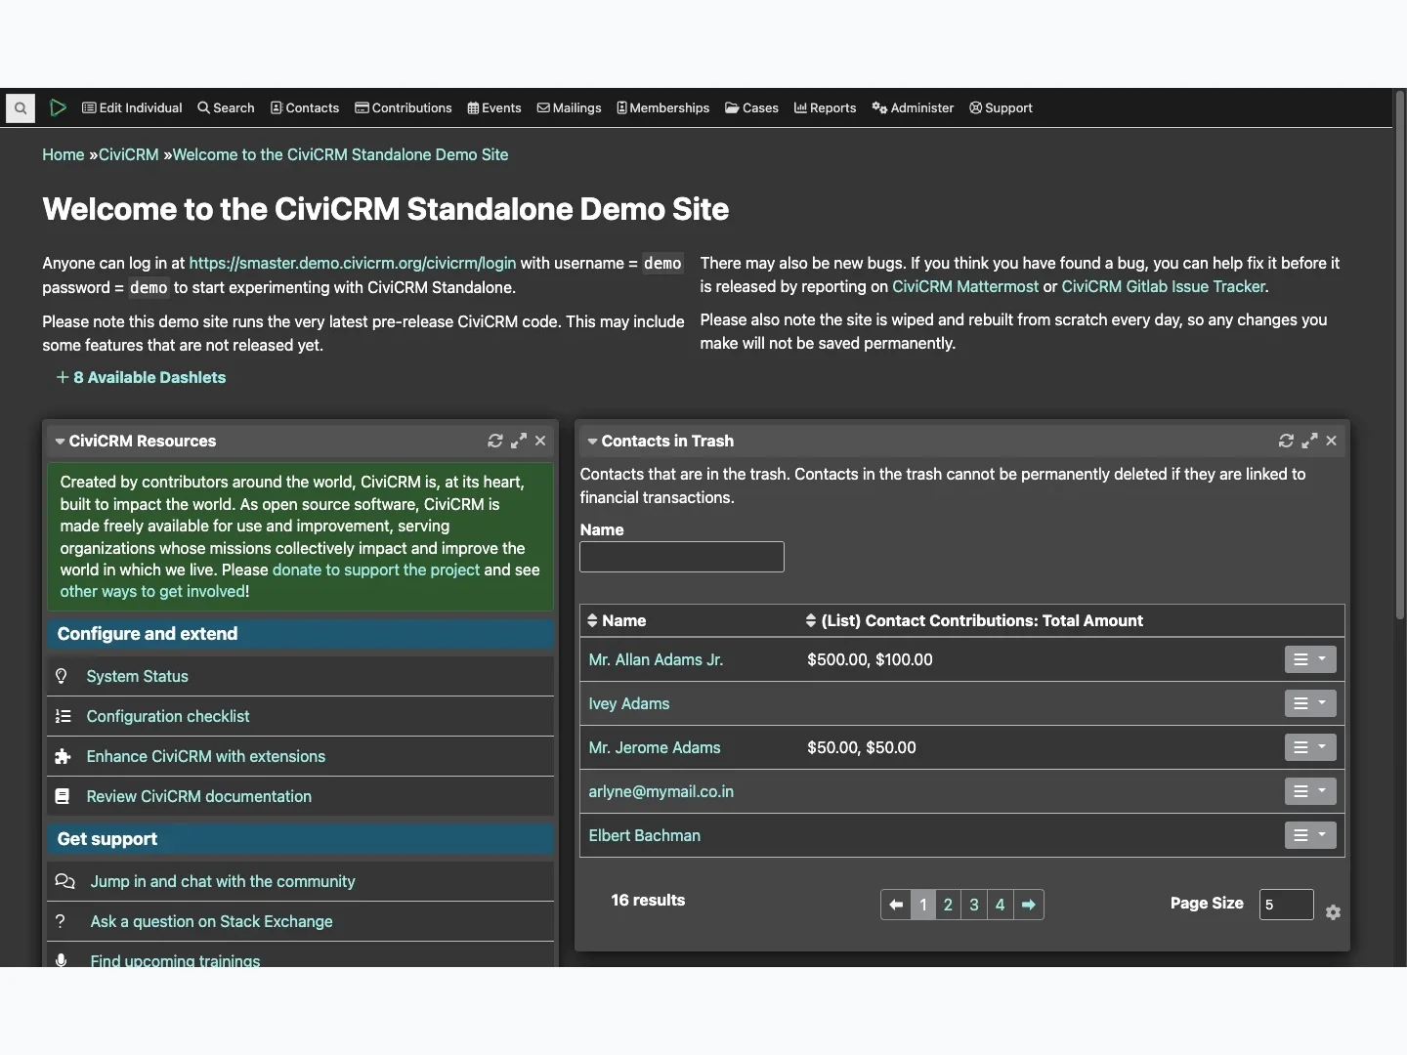Go to page 3 of results
1407x1055 pixels.
[974, 905]
